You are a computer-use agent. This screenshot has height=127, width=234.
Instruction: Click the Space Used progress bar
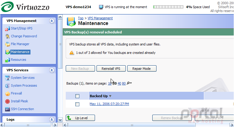pos(168,7)
